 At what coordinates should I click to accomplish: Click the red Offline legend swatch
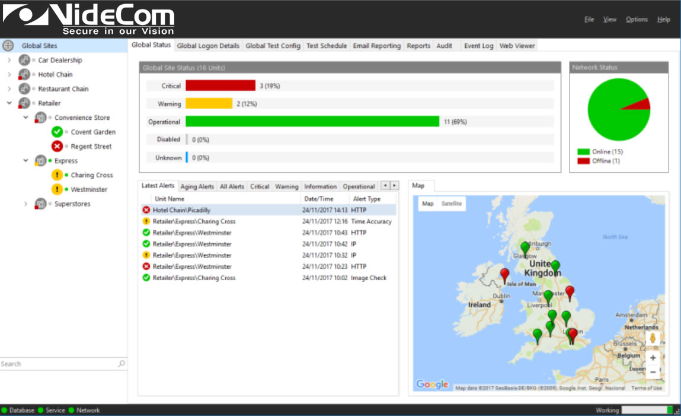coord(583,161)
